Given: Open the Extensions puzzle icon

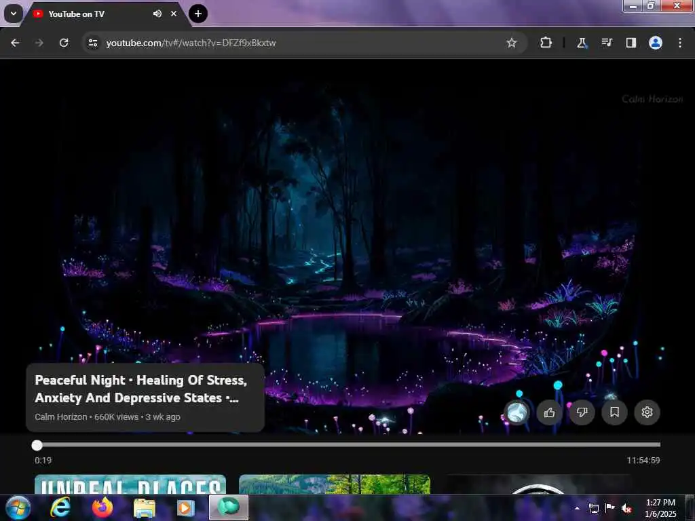Looking at the screenshot, I should point(546,43).
